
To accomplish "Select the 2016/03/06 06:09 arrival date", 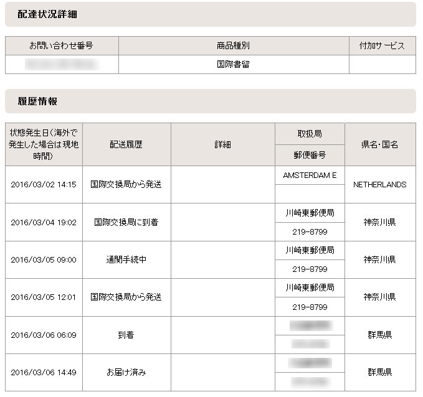I will 44,335.
